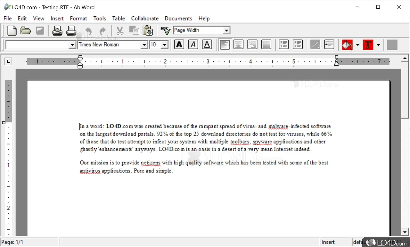
Task: Cut the selected text
Action: (120, 30)
